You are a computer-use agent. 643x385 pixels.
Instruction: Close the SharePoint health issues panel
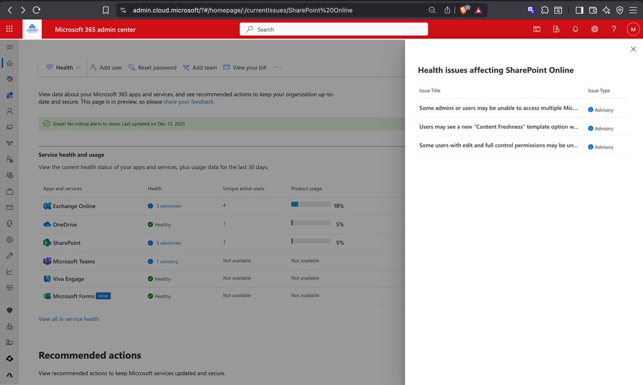pos(633,49)
